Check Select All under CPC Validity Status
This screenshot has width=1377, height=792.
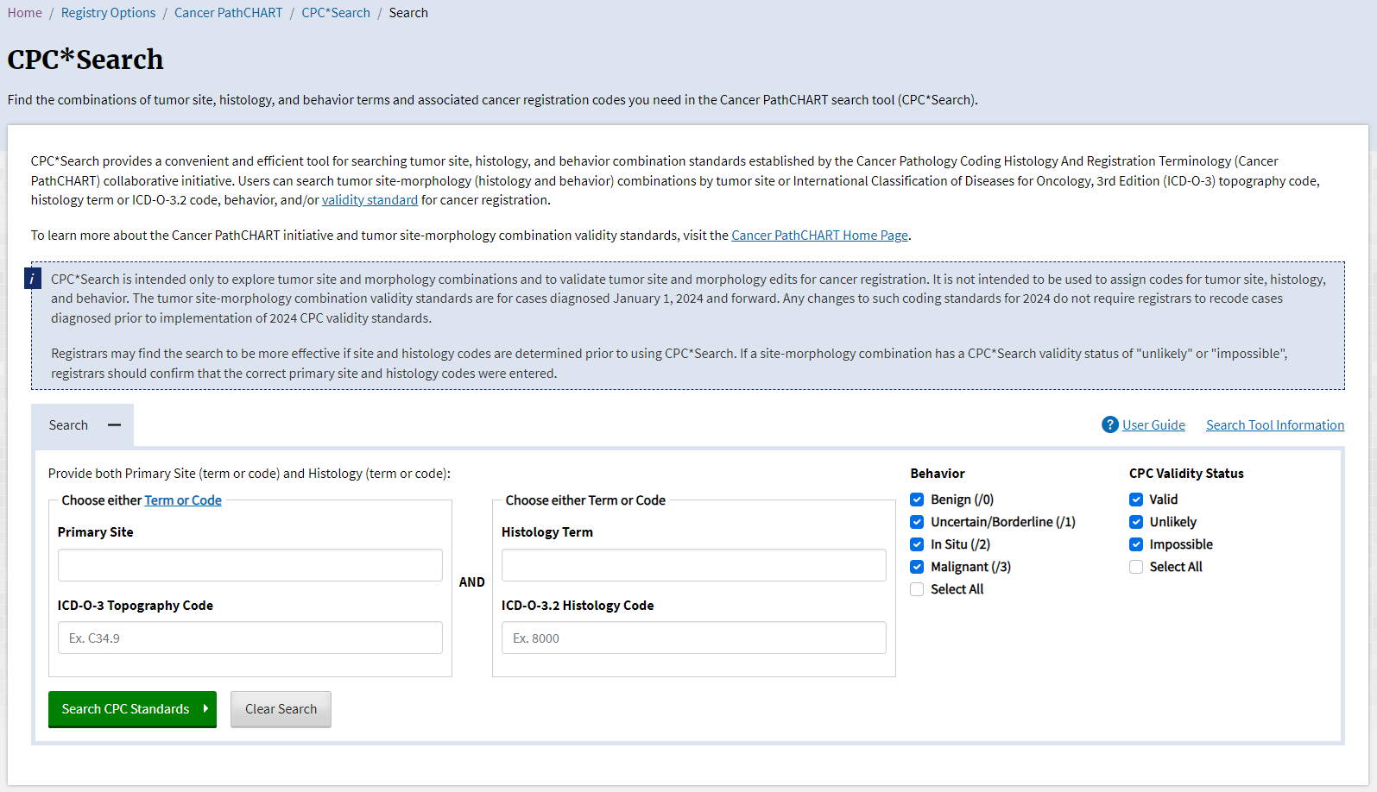(1136, 567)
